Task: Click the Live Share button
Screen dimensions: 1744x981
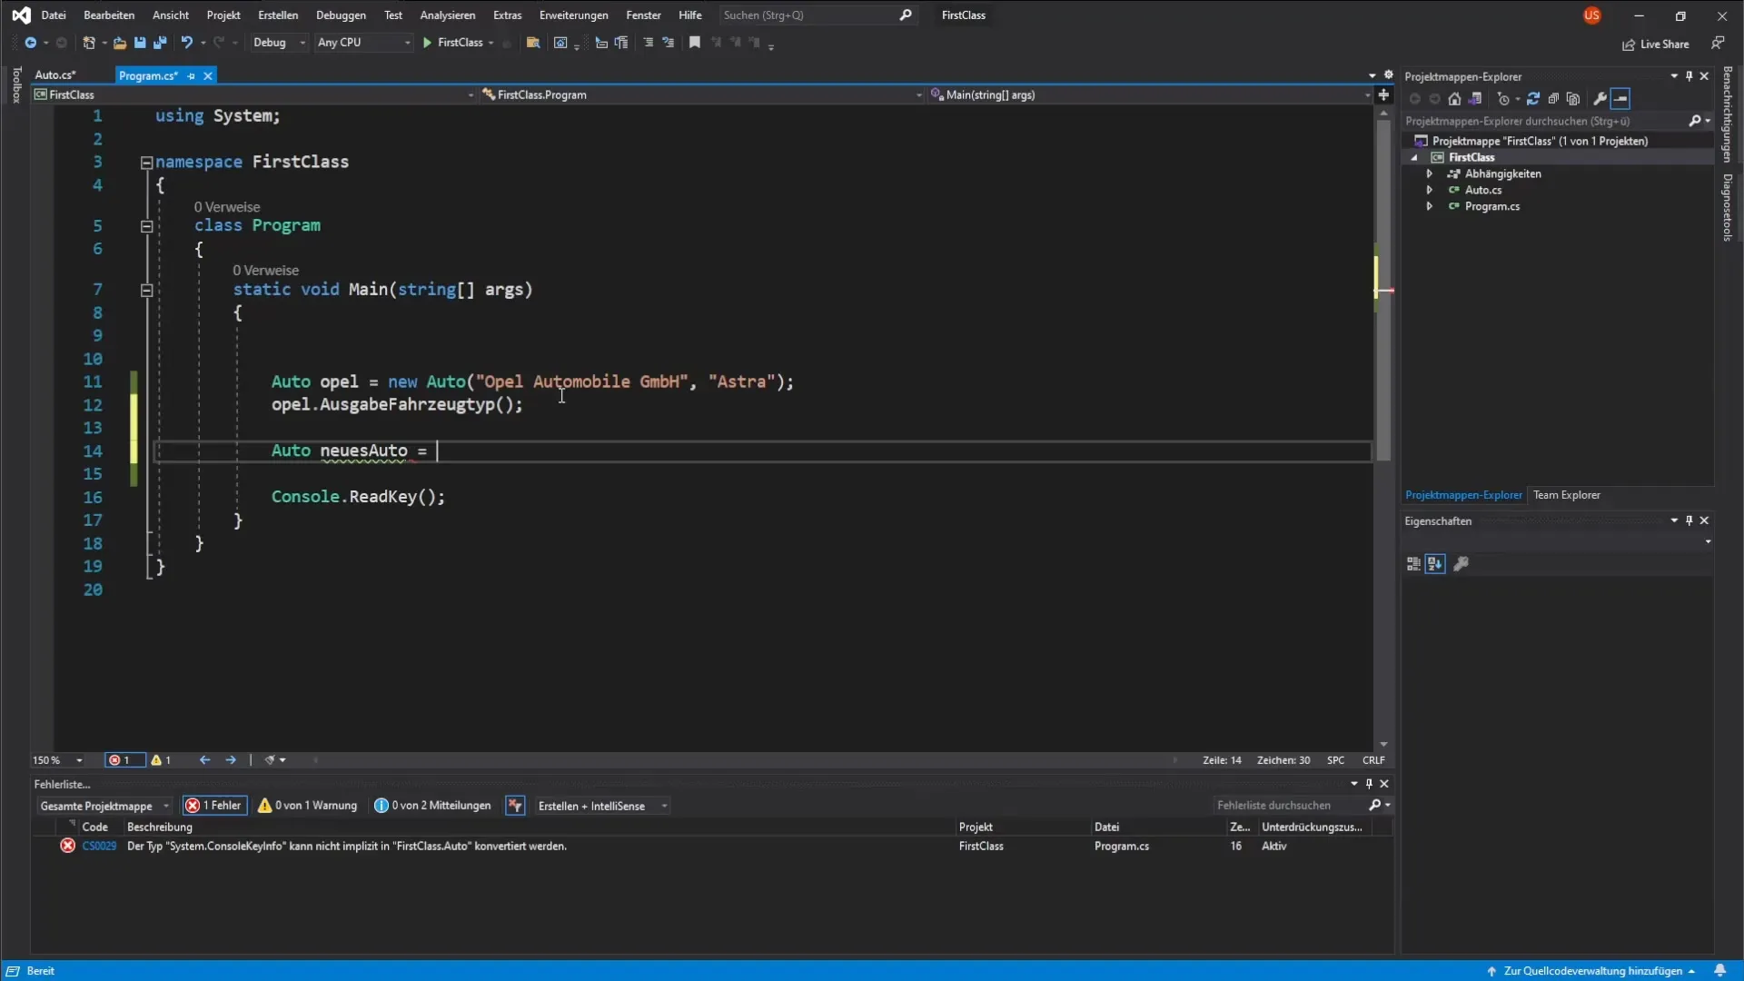Action: point(1656,44)
